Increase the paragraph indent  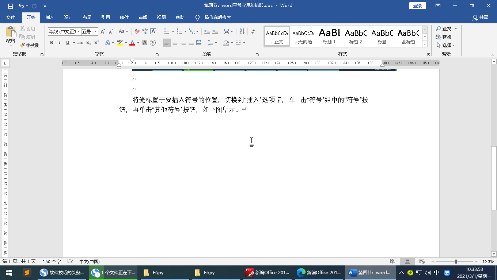coord(215,32)
